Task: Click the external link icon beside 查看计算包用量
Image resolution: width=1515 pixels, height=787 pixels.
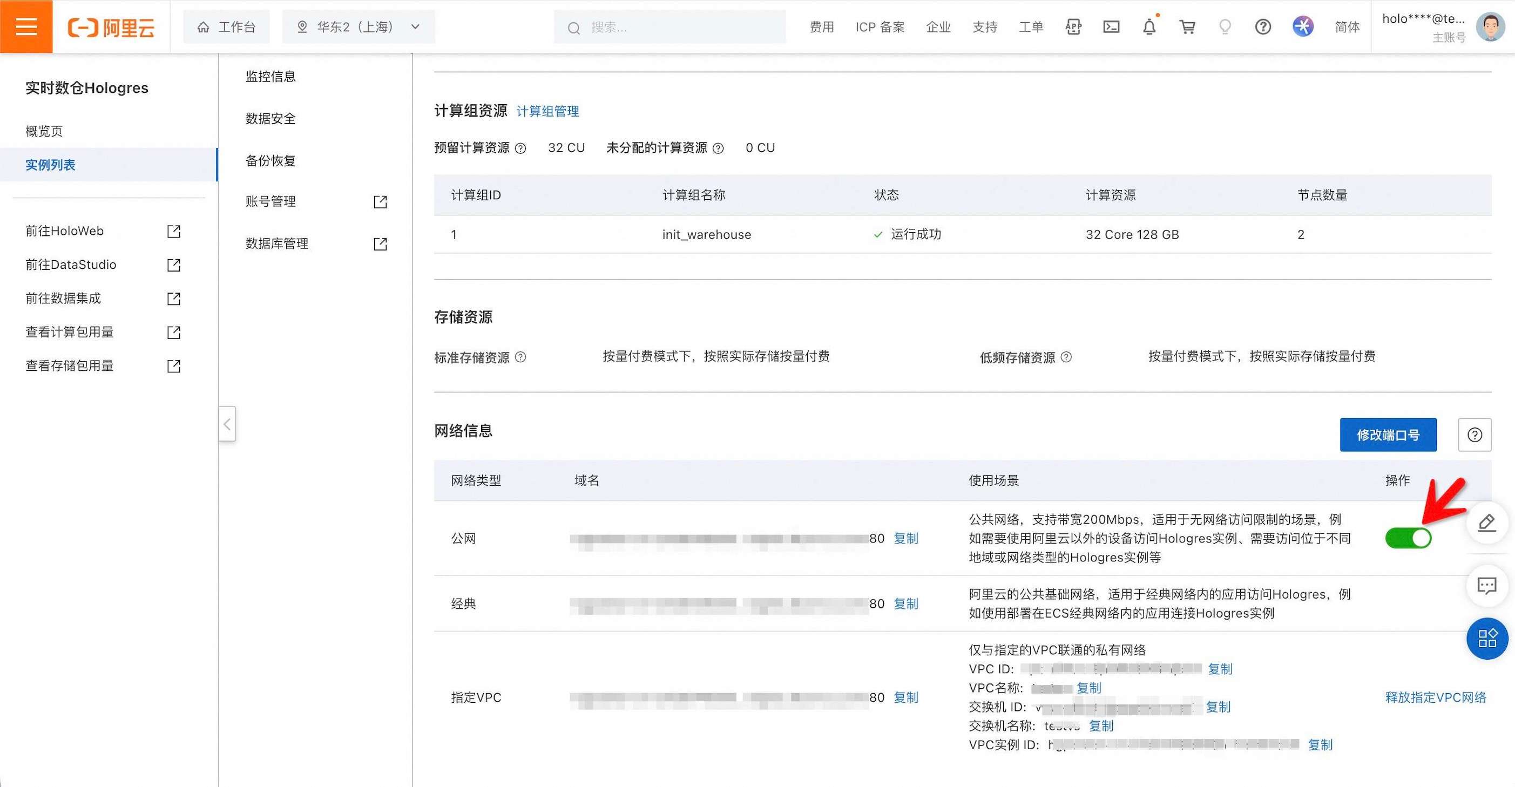Action: point(173,332)
